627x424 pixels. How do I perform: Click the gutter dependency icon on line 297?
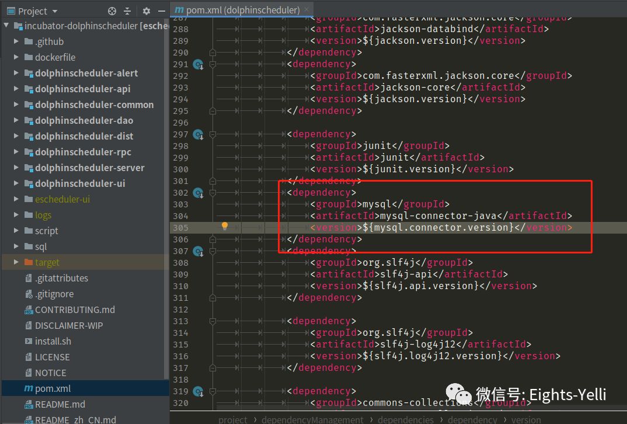point(198,134)
